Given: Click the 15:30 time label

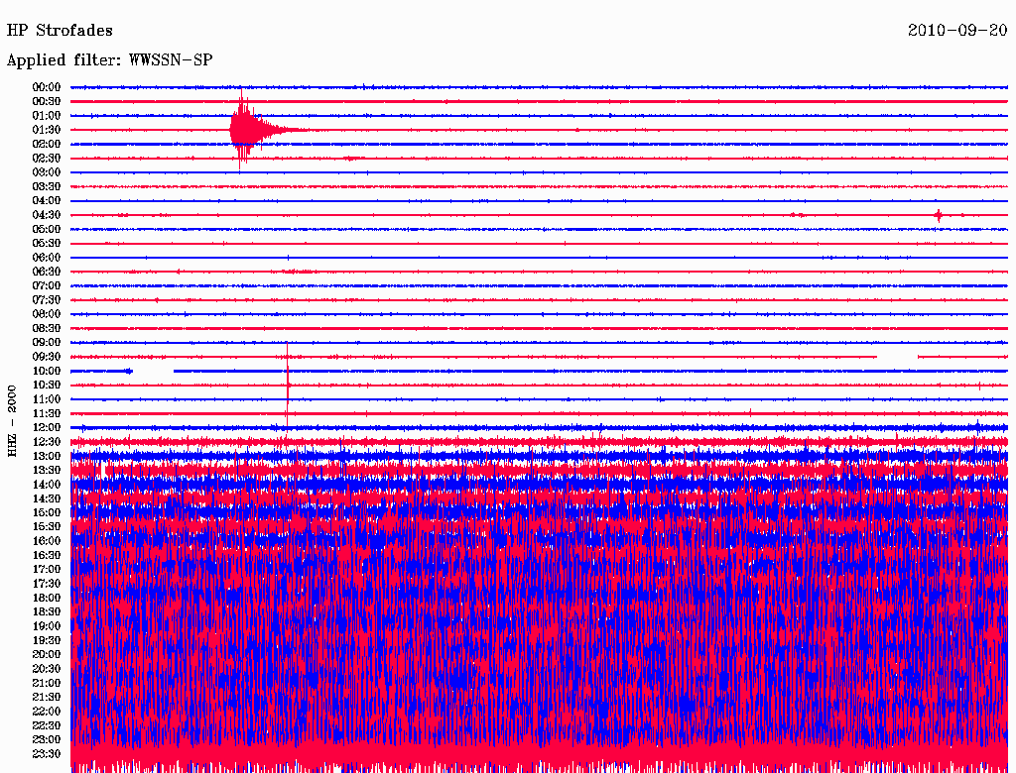Looking at the screenshot, I should (x=47, y=527).
